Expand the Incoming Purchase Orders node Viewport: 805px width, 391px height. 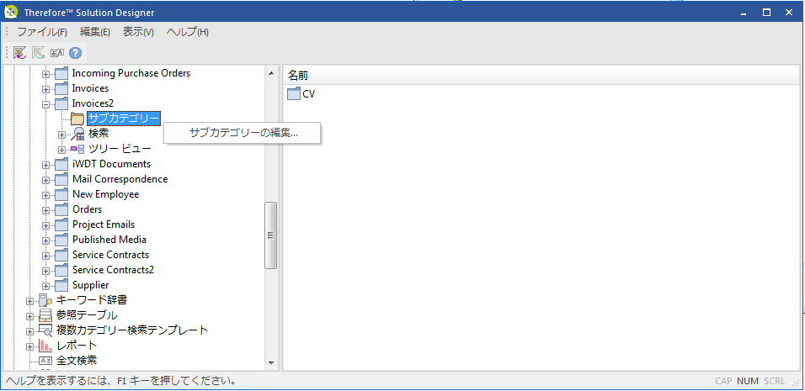click(x=45, y=74)
